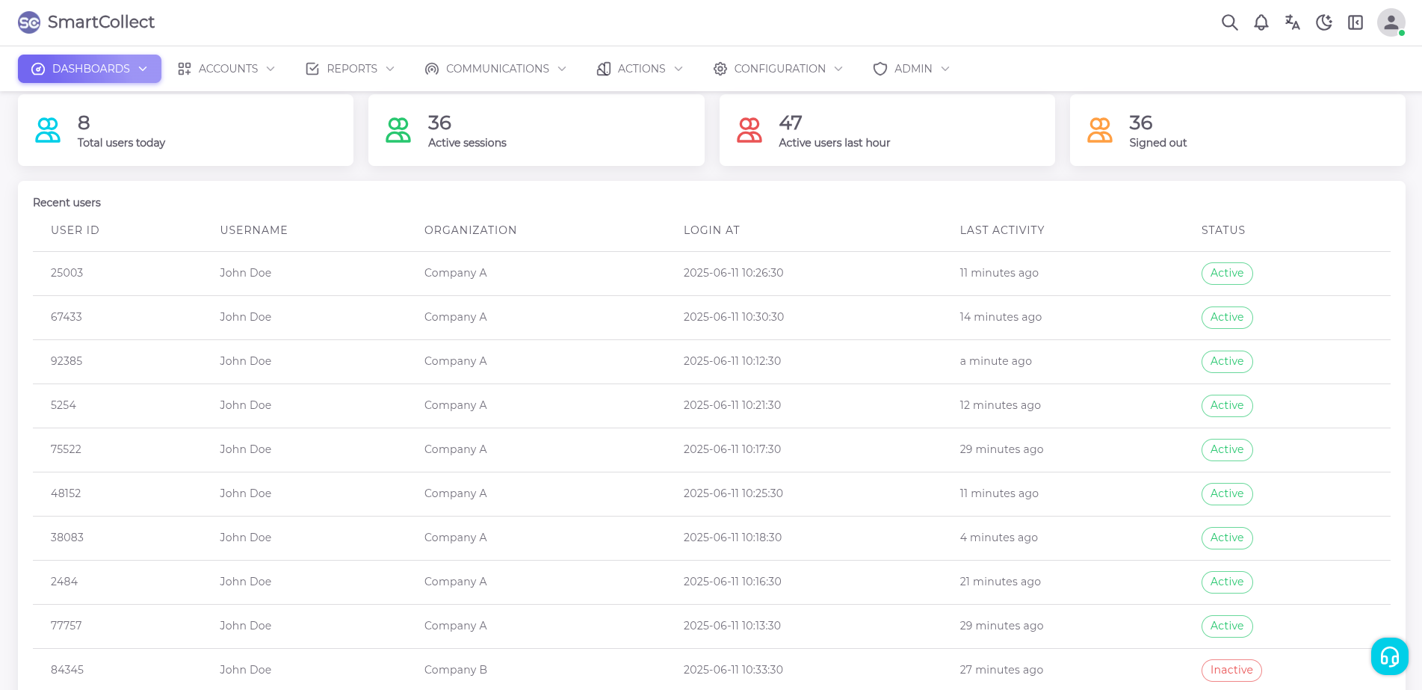Expand the Configuration menu
The height and width of the screenshot is (690, 1422).
click(x=778, y=69)
